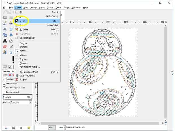This screenshot has width=175, height=131.
Task: Click the By Color menu item icon
Action: click(x=17, y=30)
